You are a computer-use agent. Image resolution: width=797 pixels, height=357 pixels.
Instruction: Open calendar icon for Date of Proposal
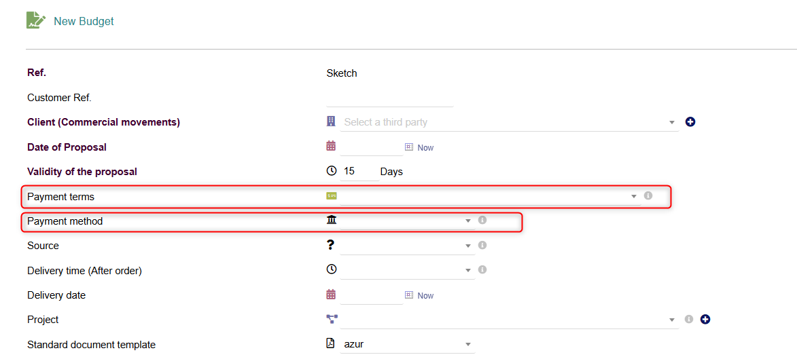coord(331,146)
